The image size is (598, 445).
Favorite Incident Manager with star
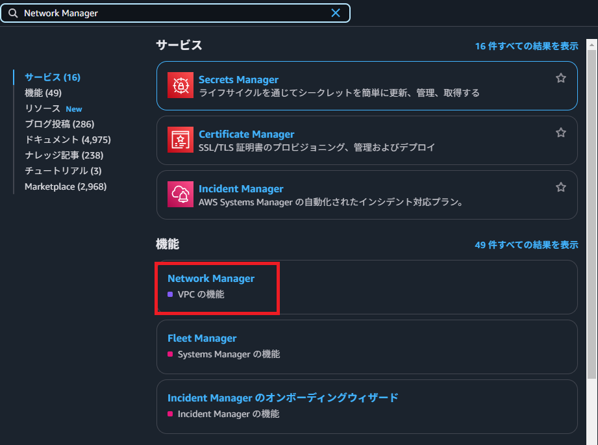click(560, 187)
